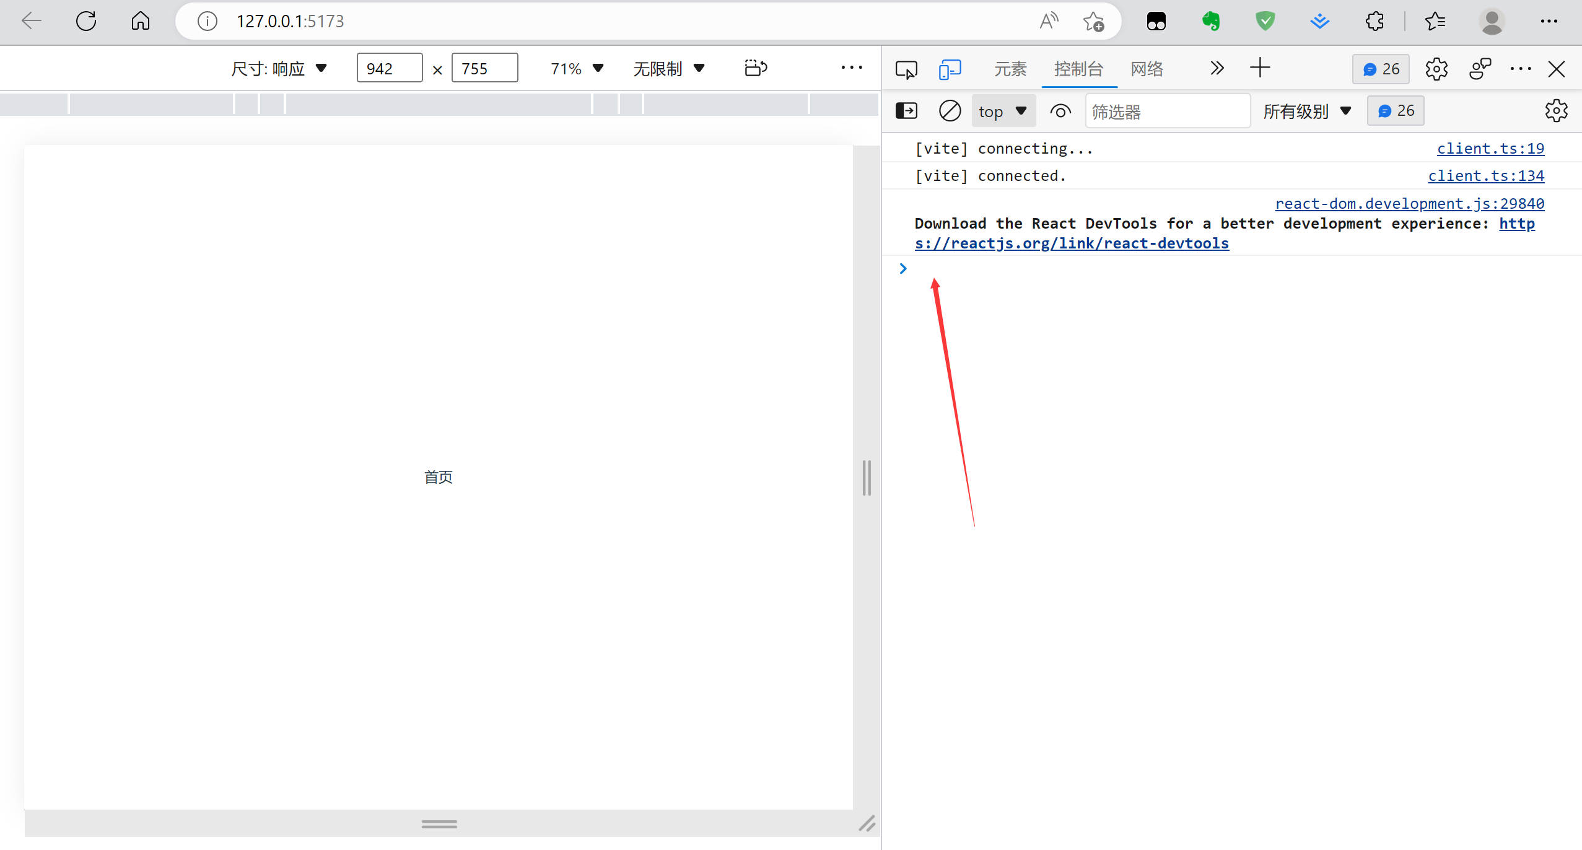Expand the 所有级别 log levels dropdown

[x=1307, y=112]
